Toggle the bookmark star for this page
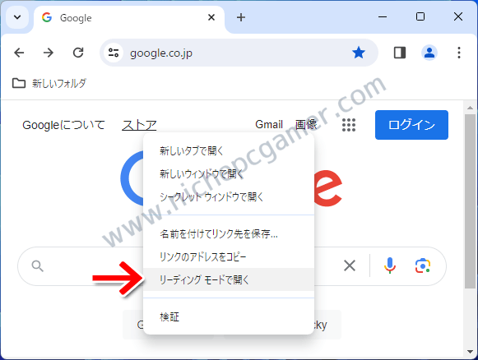The width and height of the screenshot is (478, 360). coord(359,53)
